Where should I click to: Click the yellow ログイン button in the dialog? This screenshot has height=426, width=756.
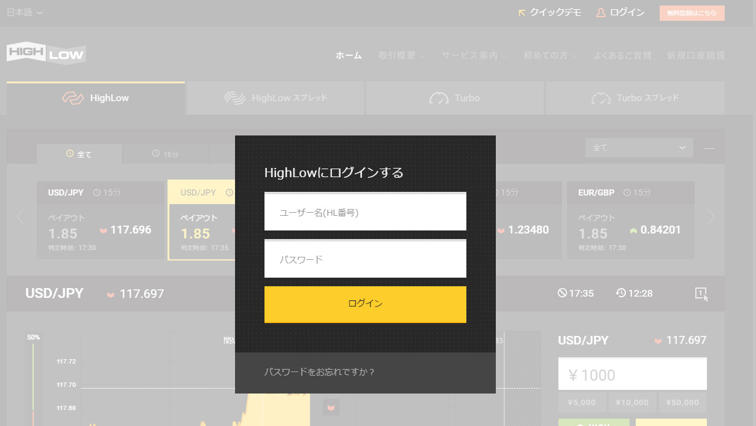tap(365, 304)
